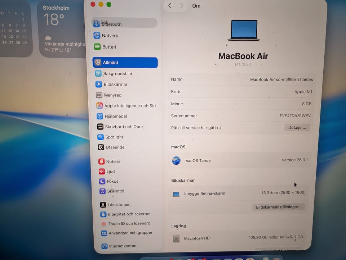Click serial number 'FVFJ7QA31WFV'
This screenshot has width=346, height=260.
(x=295, y=115)
